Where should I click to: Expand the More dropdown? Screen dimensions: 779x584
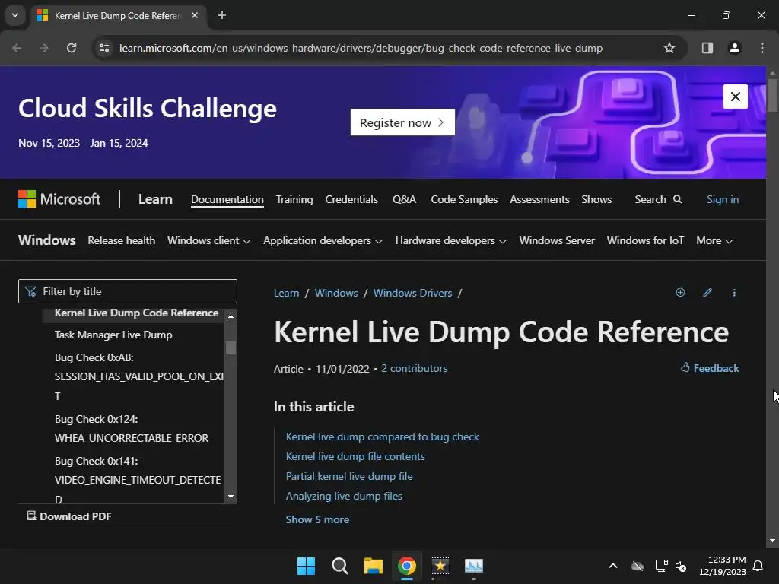point(714,241)
